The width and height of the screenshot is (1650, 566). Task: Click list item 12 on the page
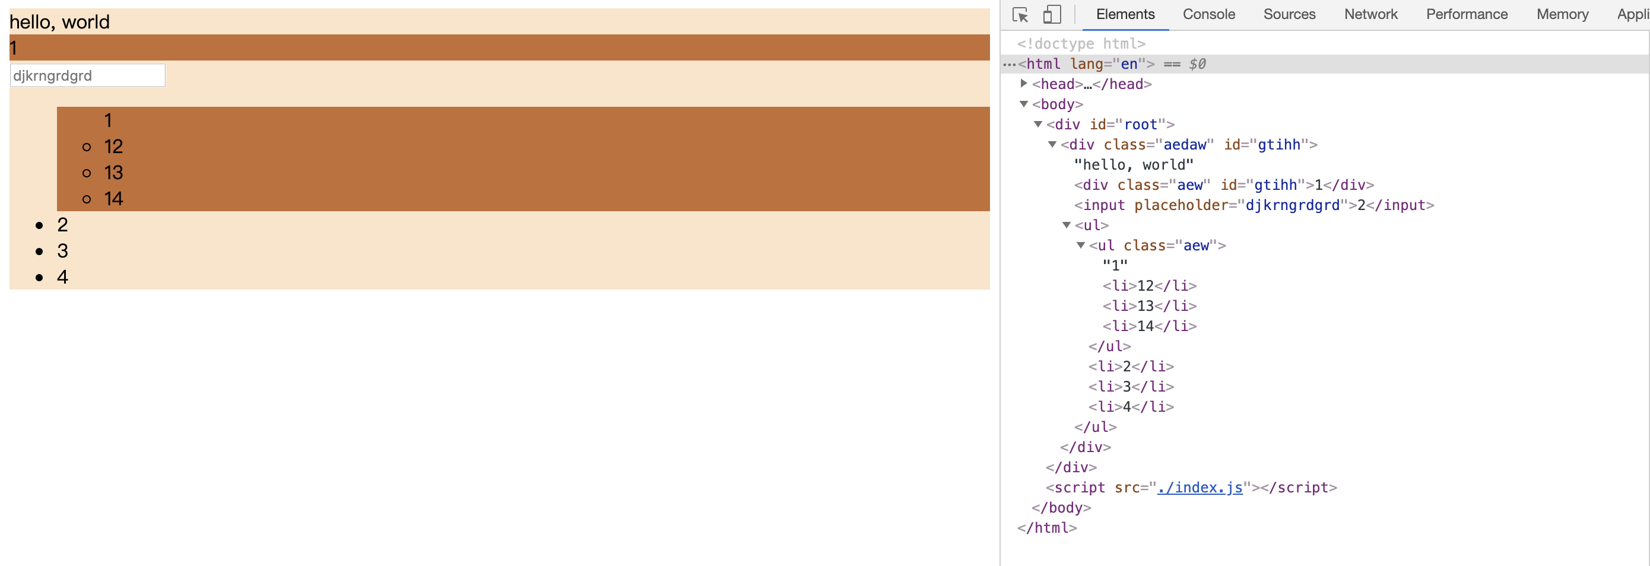tap(113, 147)
